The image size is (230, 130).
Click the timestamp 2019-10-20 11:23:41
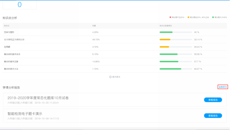[47, 103]
